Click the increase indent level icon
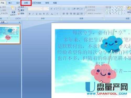Viewport: 131px width, 98px height. pyautogui.click(x=78, y=9)
